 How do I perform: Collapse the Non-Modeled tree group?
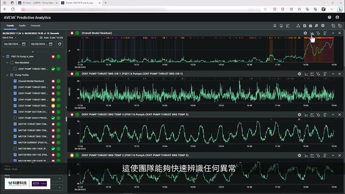click(7, 62)
